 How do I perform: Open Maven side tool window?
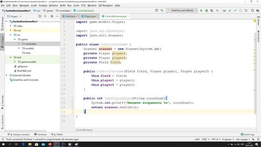(259, 21)
